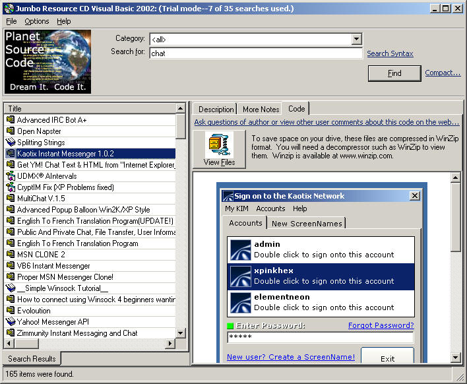Click the results list vertical scrollbar thumb
The width and height of the screenshot is (467, 384).
[x=180, y=126]
